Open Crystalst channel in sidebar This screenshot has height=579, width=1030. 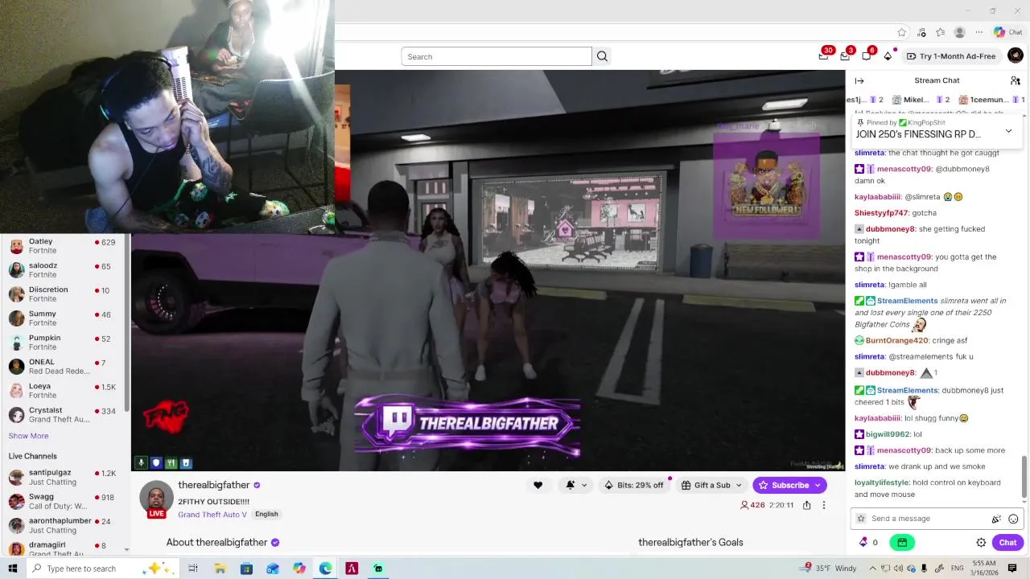tap(64, 415)
